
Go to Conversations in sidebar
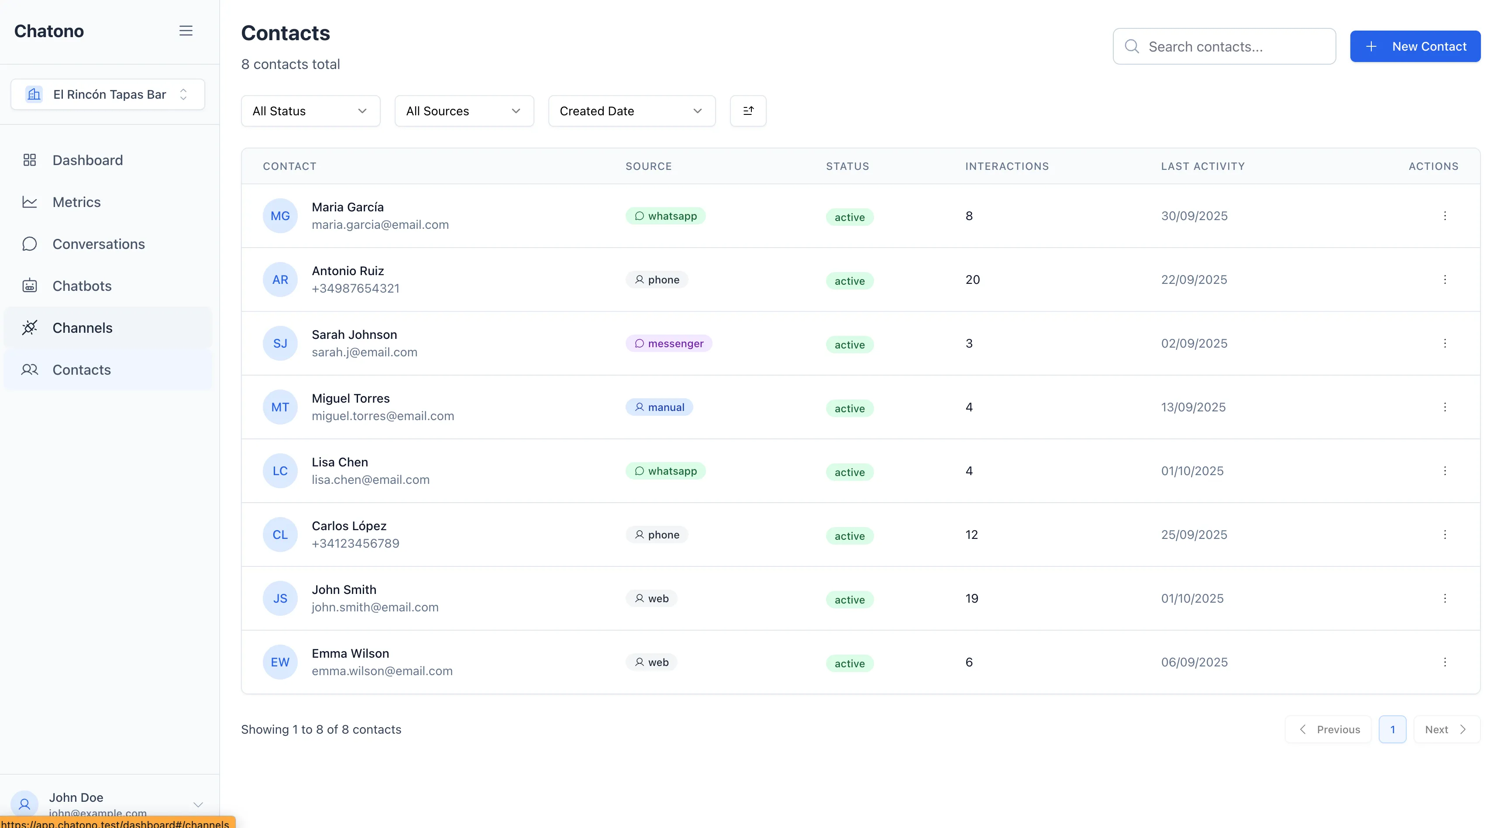coord(99,244)
